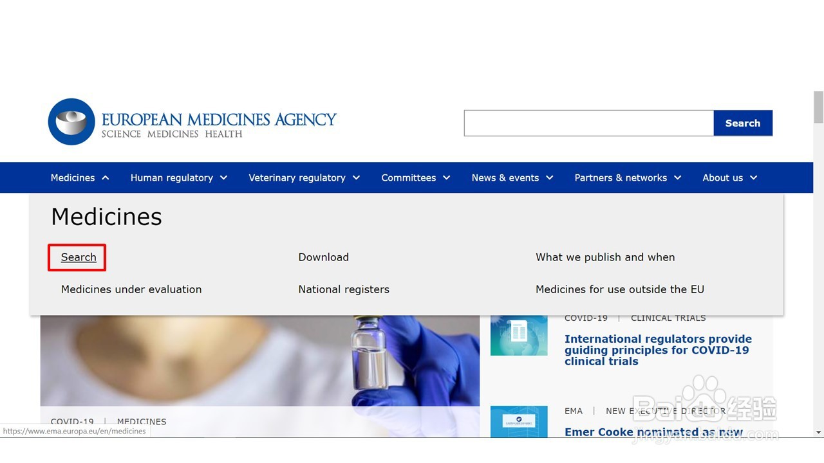Open Medicines under evaluation link

click(x=131, y=289)
